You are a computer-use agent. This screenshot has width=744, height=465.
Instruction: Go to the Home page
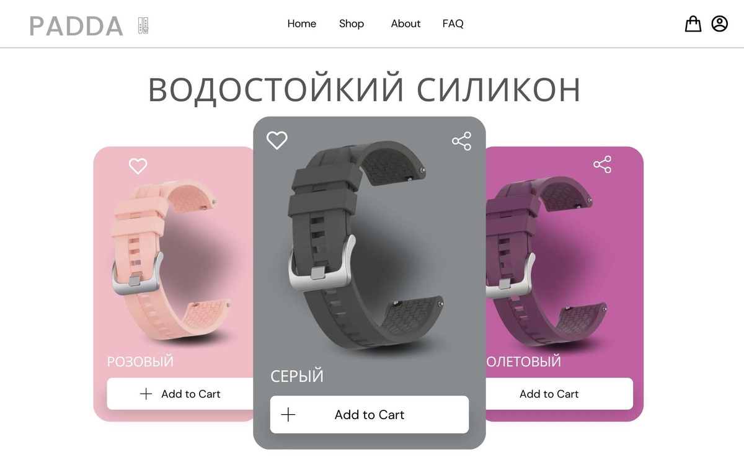pyautogui.click(x=302, y=24)
